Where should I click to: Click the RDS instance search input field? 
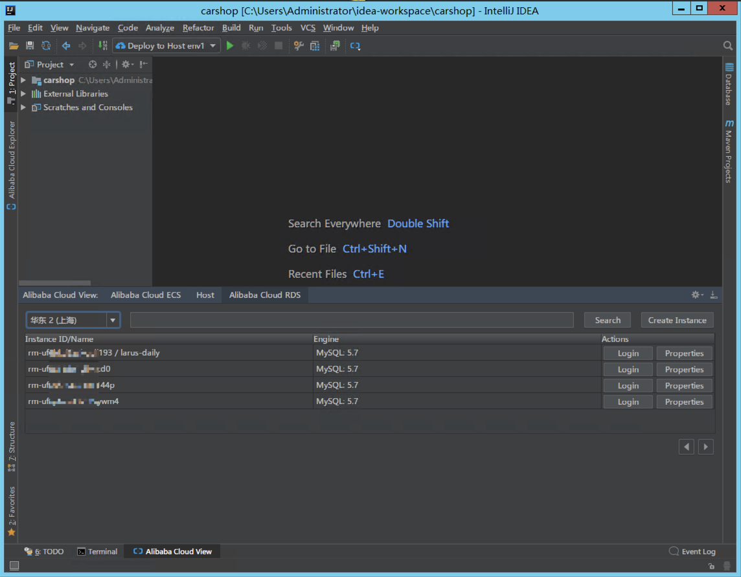pos(352,320)
